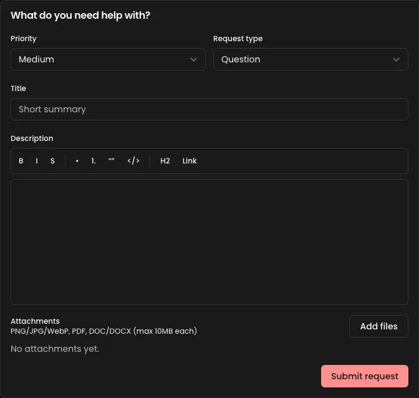Click the 'What do you need help with?' heading

click(x=80, y=16)
